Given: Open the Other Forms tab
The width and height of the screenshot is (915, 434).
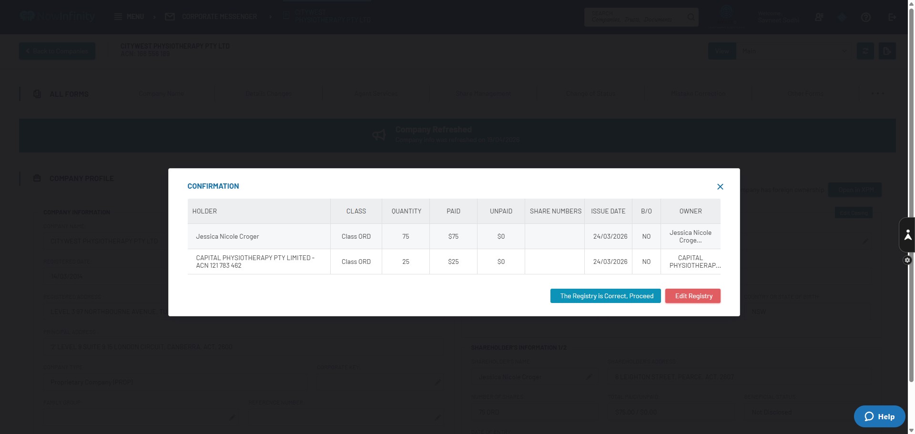Looking at the screenshot, I should pyautogui.click(x=805, y=93).
